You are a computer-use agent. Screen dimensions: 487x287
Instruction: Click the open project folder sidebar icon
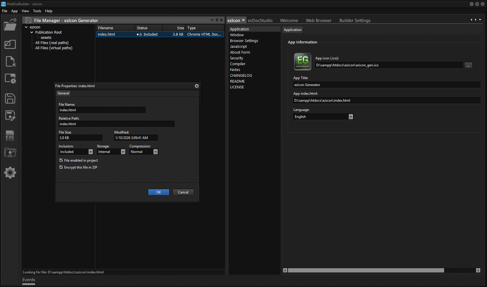click(x=10, y=25)
